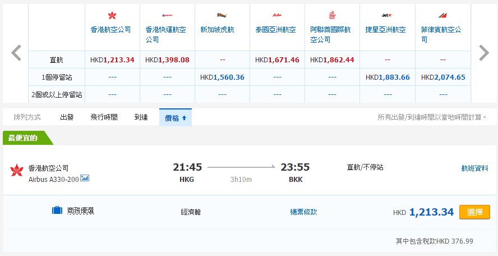Click the left arrow to show previous airlines
Screen dimensions: 498x256
tap(16, 53)
